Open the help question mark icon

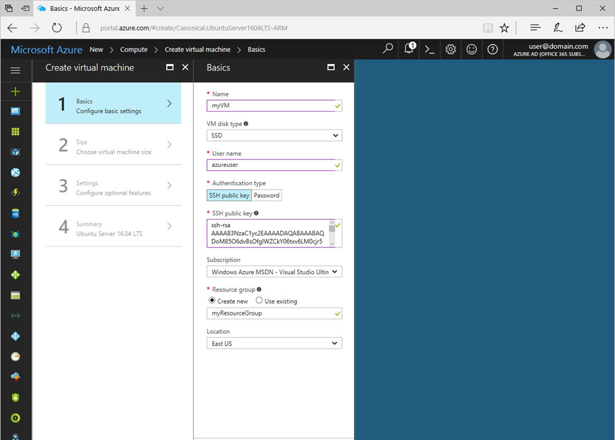pos(493,50)
